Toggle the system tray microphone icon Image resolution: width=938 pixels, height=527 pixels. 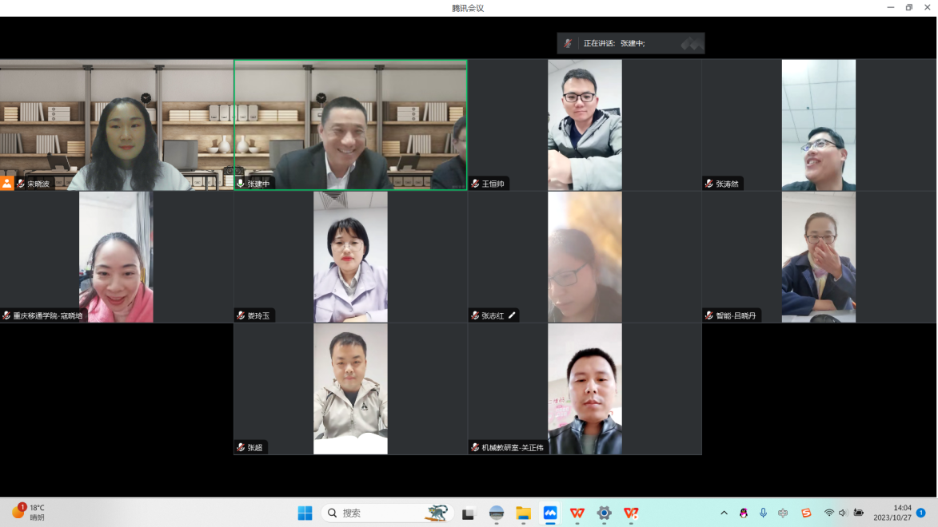(763, 513)
